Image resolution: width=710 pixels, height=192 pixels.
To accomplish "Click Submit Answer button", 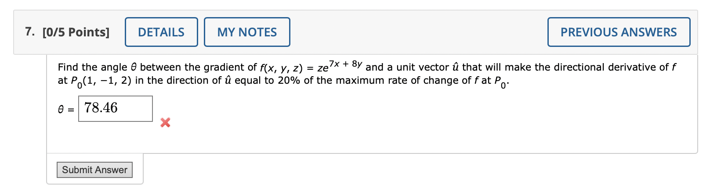I will pos(94,170).
